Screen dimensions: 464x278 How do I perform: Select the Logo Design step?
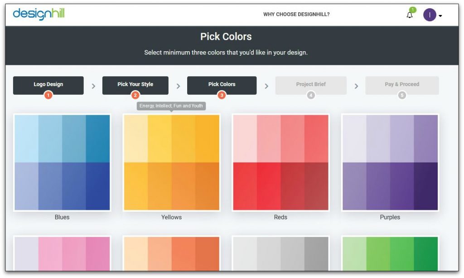pos(48,84)
